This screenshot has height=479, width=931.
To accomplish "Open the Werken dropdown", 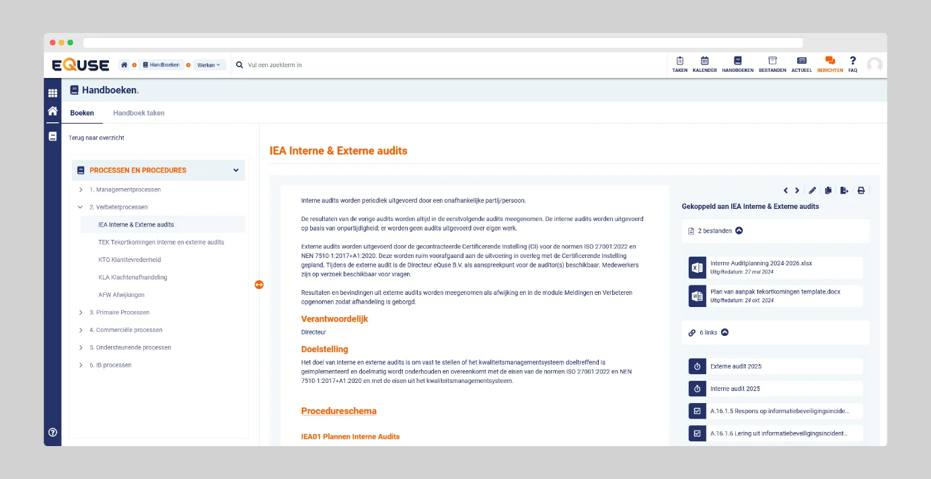I will point(209,65).
